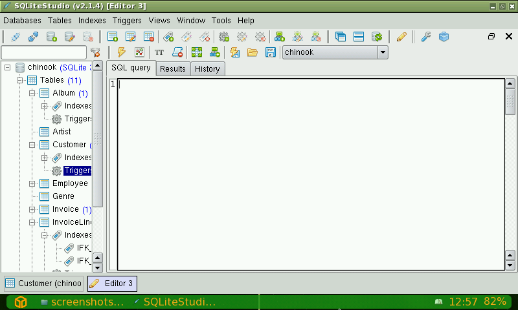Switch to Customer (chinook) window button
This screenshot has width=518, height=310.
[x=43, y=284]
